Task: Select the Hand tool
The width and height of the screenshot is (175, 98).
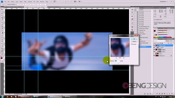Action: point(2,53)
